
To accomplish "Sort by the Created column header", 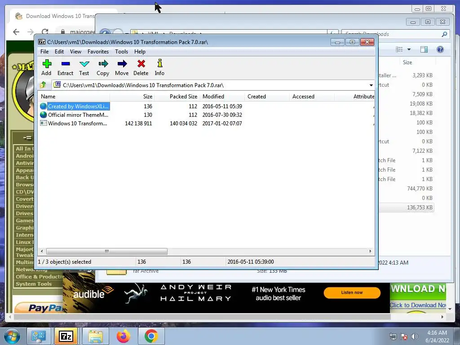I will click(267, 97).
